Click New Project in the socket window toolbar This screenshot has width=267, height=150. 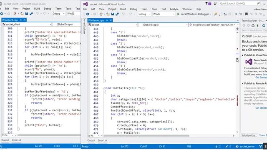[101, 14]
